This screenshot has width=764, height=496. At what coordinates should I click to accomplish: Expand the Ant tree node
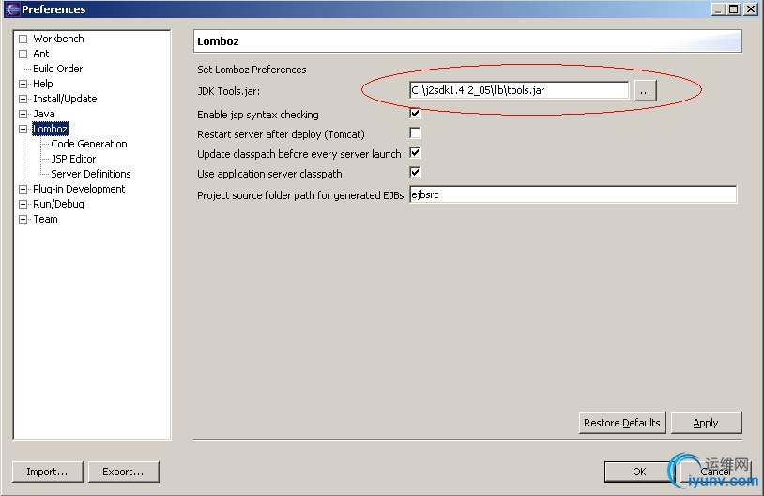(x=23, y=54)
